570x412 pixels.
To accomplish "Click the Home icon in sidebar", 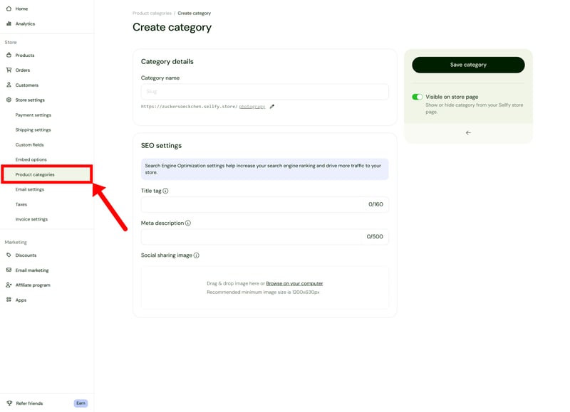I will click(9, 9).
